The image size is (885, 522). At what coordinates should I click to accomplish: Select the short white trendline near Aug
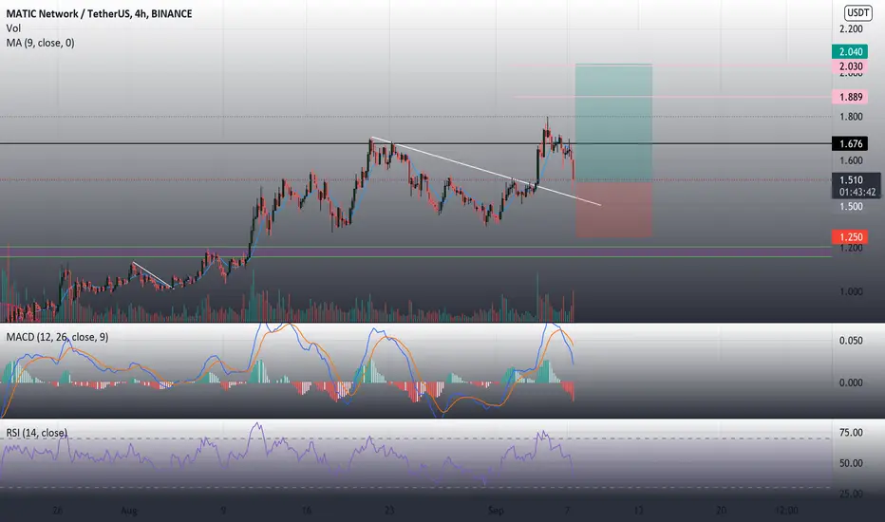(x=152, y=275)
